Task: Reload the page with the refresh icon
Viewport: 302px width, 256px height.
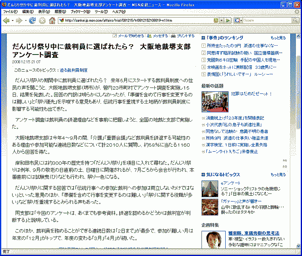Action: pyautogui.click(x=32, y=21)
